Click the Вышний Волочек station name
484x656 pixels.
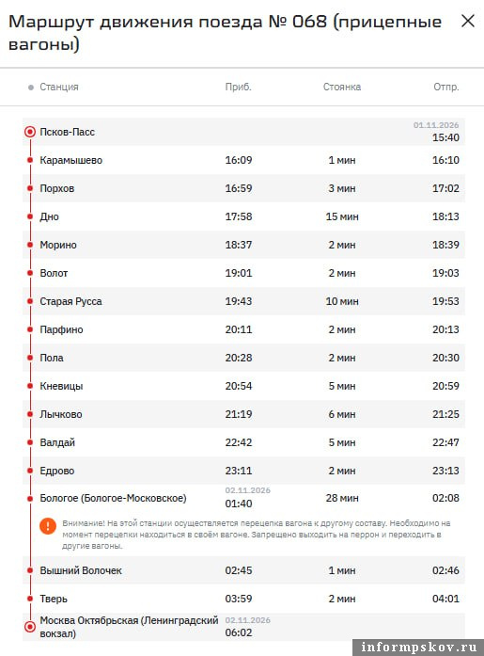coord(81,570)
